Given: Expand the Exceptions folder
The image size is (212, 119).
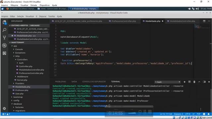Looking at the screenshot, I should [x=20, y=53].
